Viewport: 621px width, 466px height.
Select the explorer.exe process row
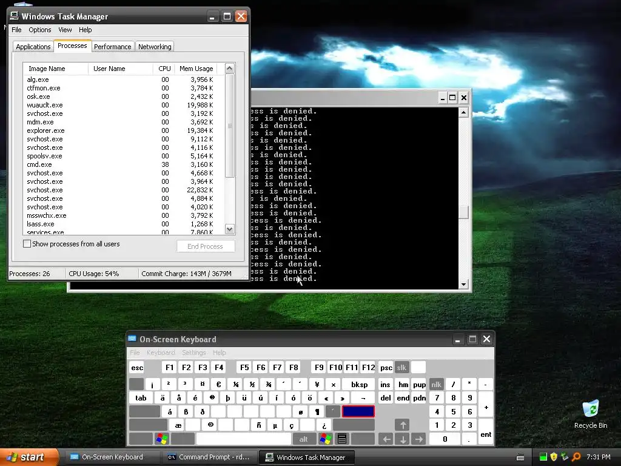click(124, 130)
